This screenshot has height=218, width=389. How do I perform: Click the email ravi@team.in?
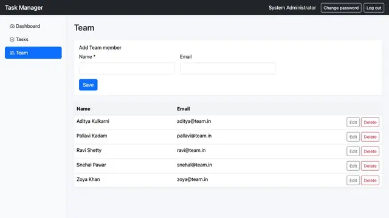tap(191, 150)
